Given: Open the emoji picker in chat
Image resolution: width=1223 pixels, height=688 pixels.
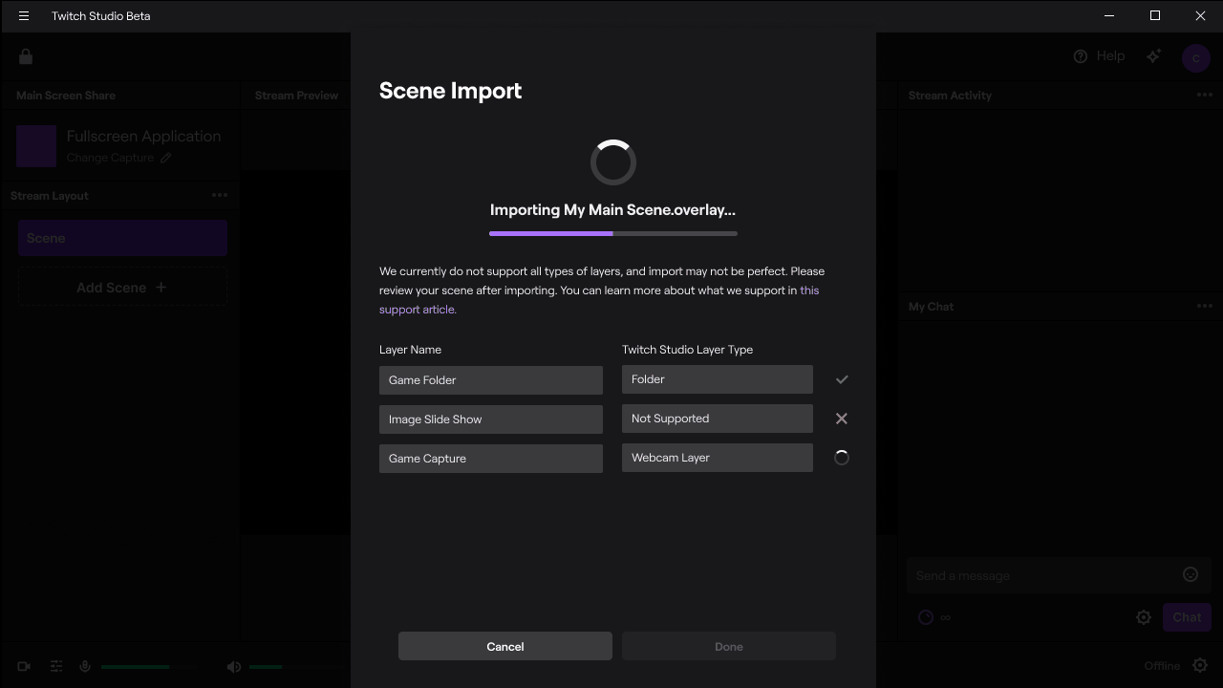Looking at the screenshot, I should click(x=1191, y=574).
